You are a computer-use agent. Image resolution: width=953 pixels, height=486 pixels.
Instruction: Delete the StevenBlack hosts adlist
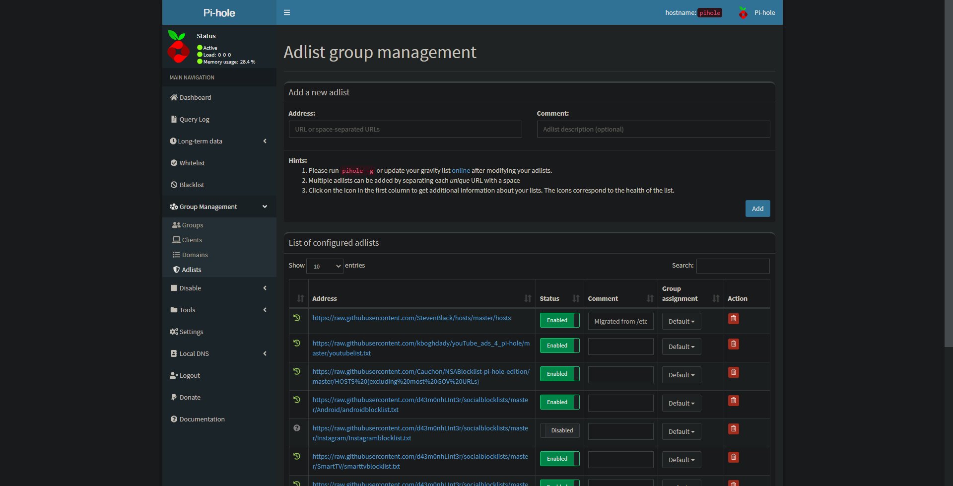734,319
